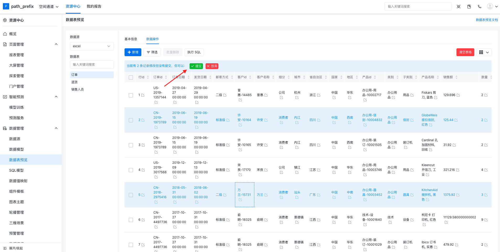Collapse the 数据管理 menu group
Viewport: 500px width, 252px height.
pyautogui.click(x=56, y=128)
